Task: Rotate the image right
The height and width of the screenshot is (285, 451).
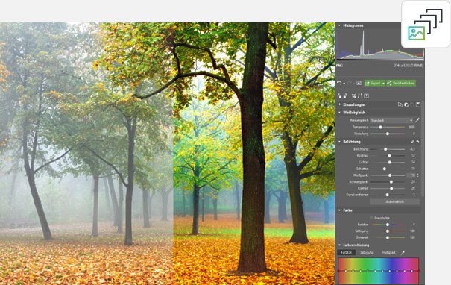Action: [345, 95]
